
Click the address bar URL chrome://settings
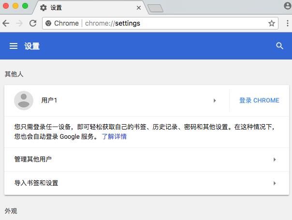point(113,23)
